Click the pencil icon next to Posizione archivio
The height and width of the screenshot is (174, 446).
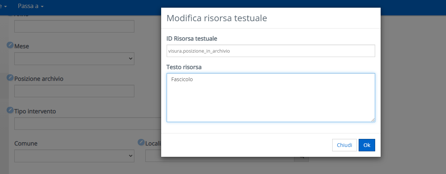point(10,77)
